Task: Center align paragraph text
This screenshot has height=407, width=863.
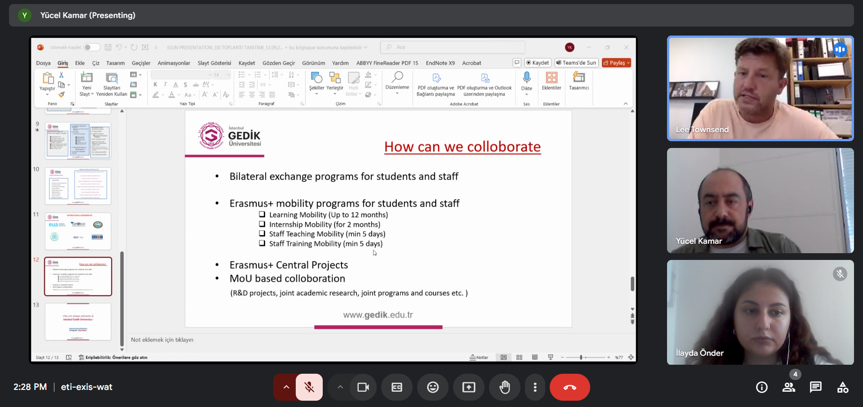Action: click(252, 95)
